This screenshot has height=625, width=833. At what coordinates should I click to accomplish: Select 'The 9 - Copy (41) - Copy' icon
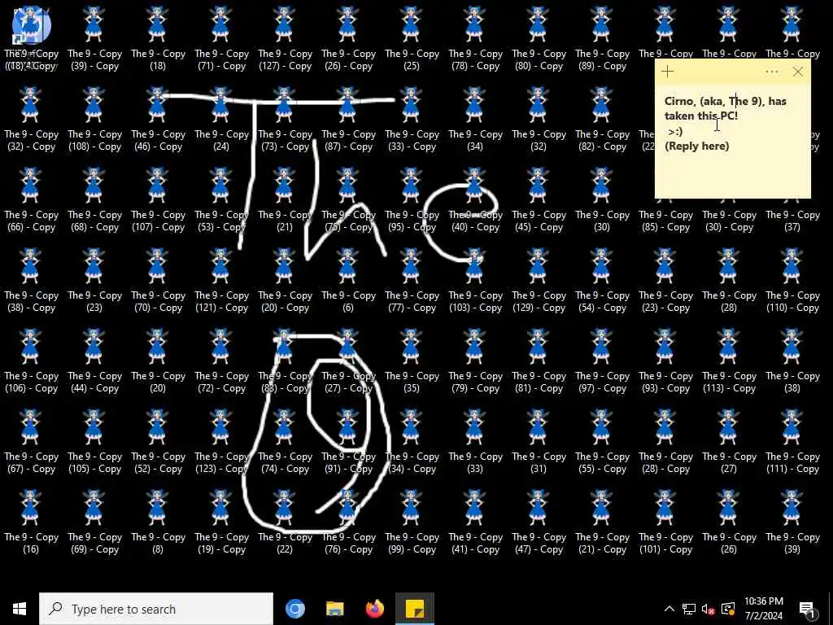pyautogui.click(x=475, y=523)
